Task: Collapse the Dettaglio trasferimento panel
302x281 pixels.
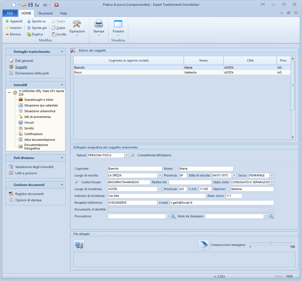Action: pyautogui.click(x=62, y=51)
